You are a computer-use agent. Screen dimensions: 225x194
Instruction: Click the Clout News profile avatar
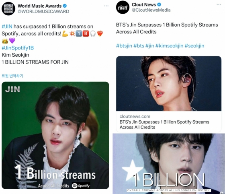[x=123, y=7]
